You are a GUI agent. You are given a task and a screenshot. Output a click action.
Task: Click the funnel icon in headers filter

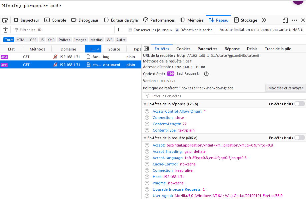(147, 96)
